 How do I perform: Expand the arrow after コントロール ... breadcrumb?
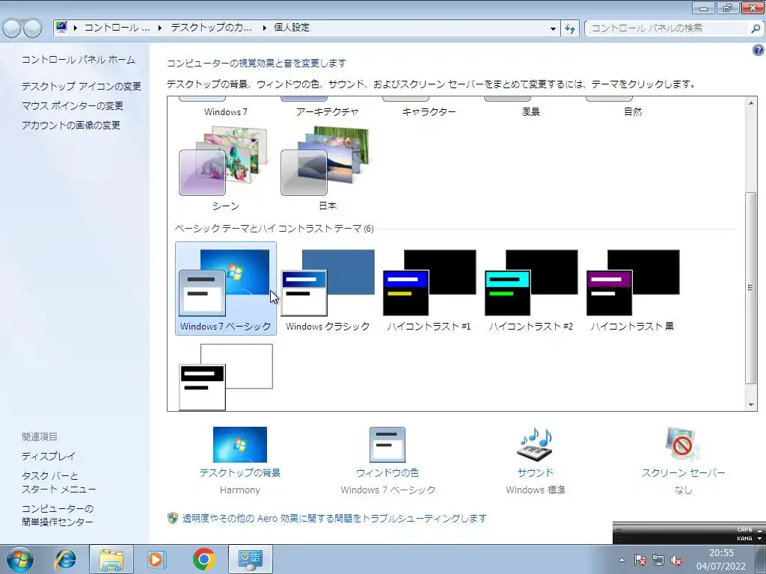coord(160,28)
